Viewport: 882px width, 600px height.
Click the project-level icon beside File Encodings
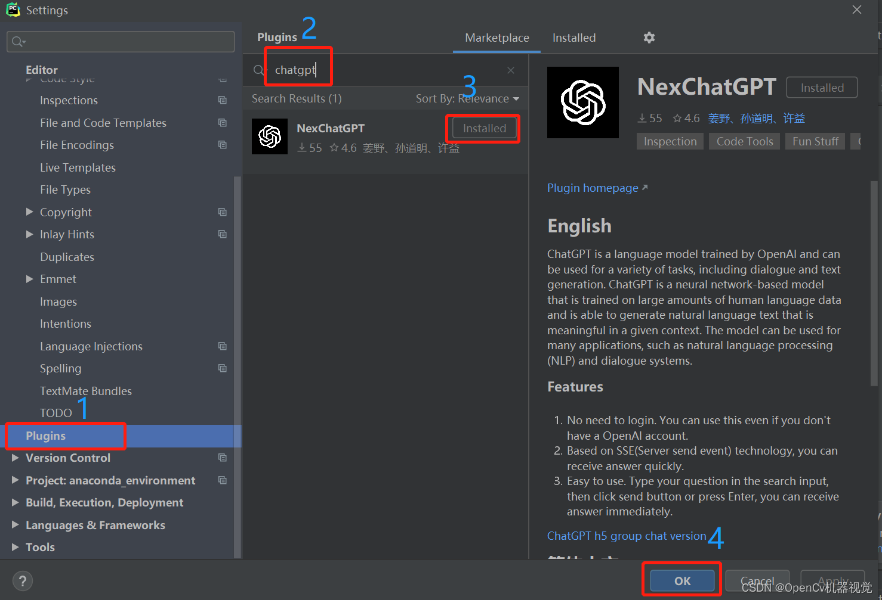pyautogui.click(x=223, y=145)
